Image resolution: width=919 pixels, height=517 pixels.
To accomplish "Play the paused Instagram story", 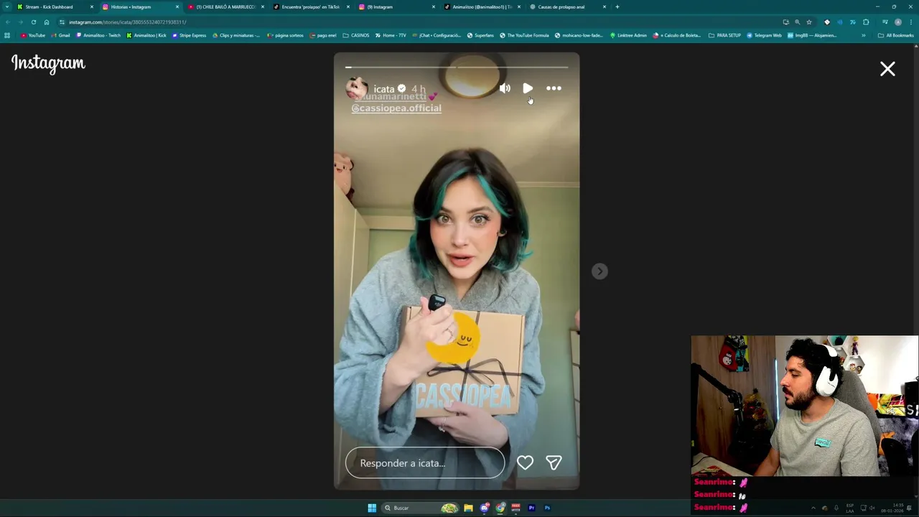I will 528,88.
